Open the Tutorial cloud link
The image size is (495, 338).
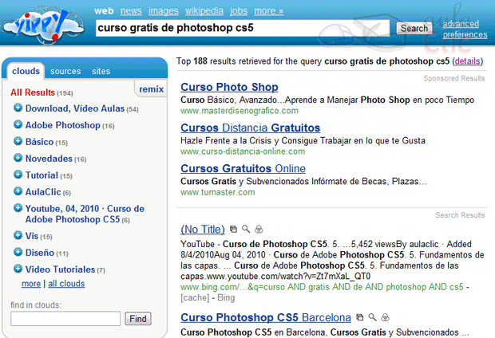tap(42, 175)
